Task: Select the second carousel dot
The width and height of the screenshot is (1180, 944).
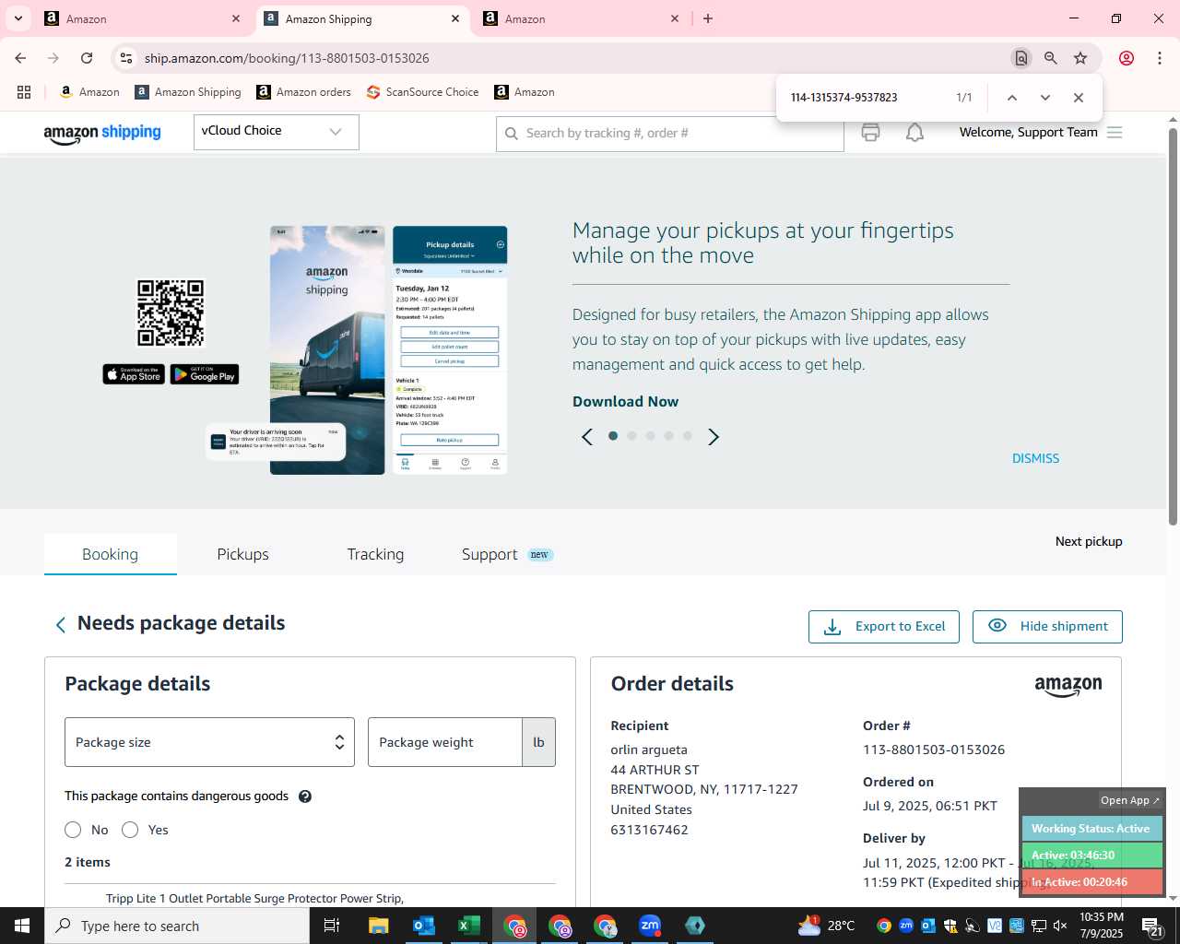Action: pos(631,436)
